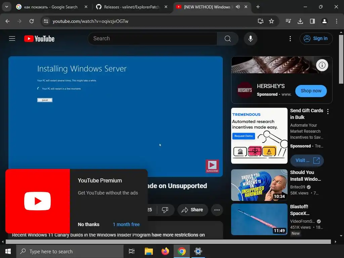Launch Firefox from taskbar

165,251
